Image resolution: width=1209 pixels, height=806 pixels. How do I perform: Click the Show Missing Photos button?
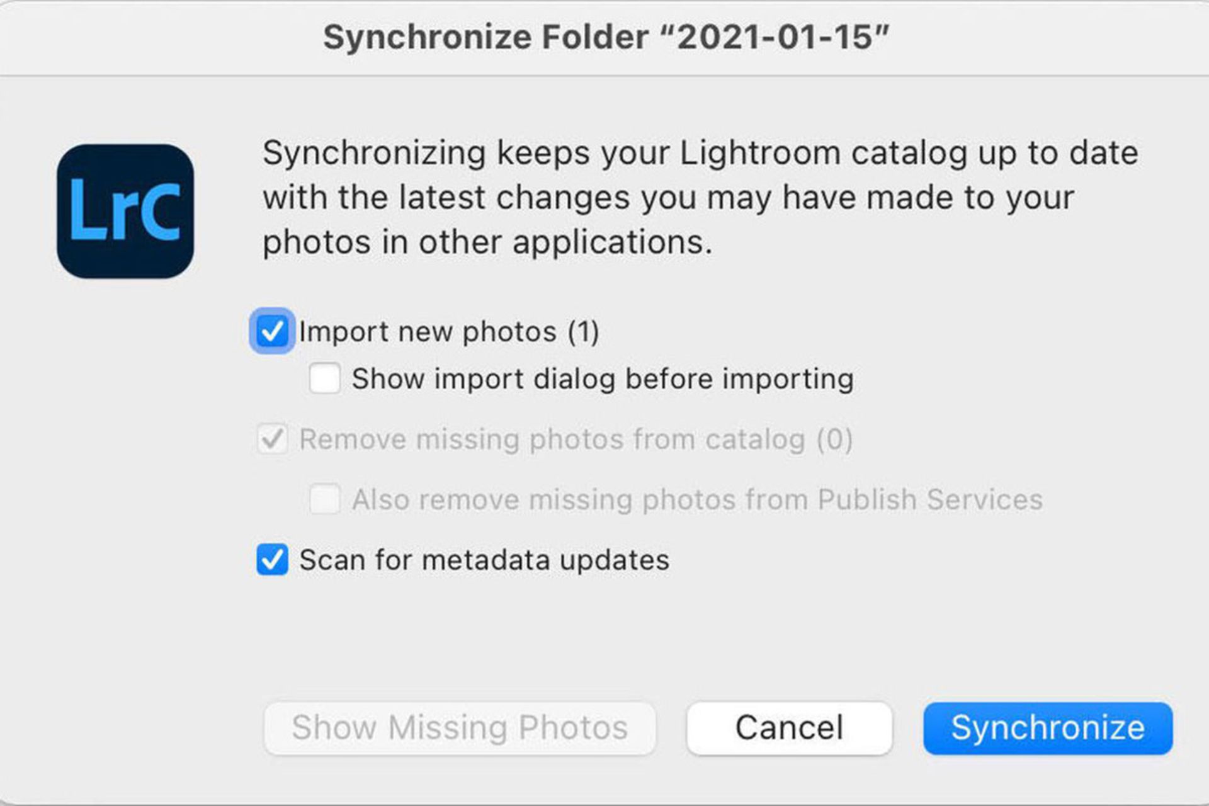coord(460,728)
